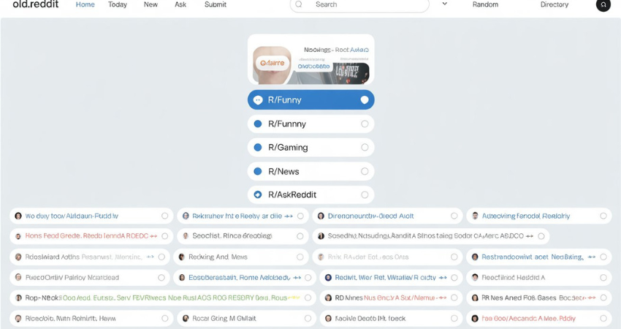The height and width of the screenshot is (329, 621).
Task: Click the blue dot icon beside R/News
Action: click(x=258, y=171)
